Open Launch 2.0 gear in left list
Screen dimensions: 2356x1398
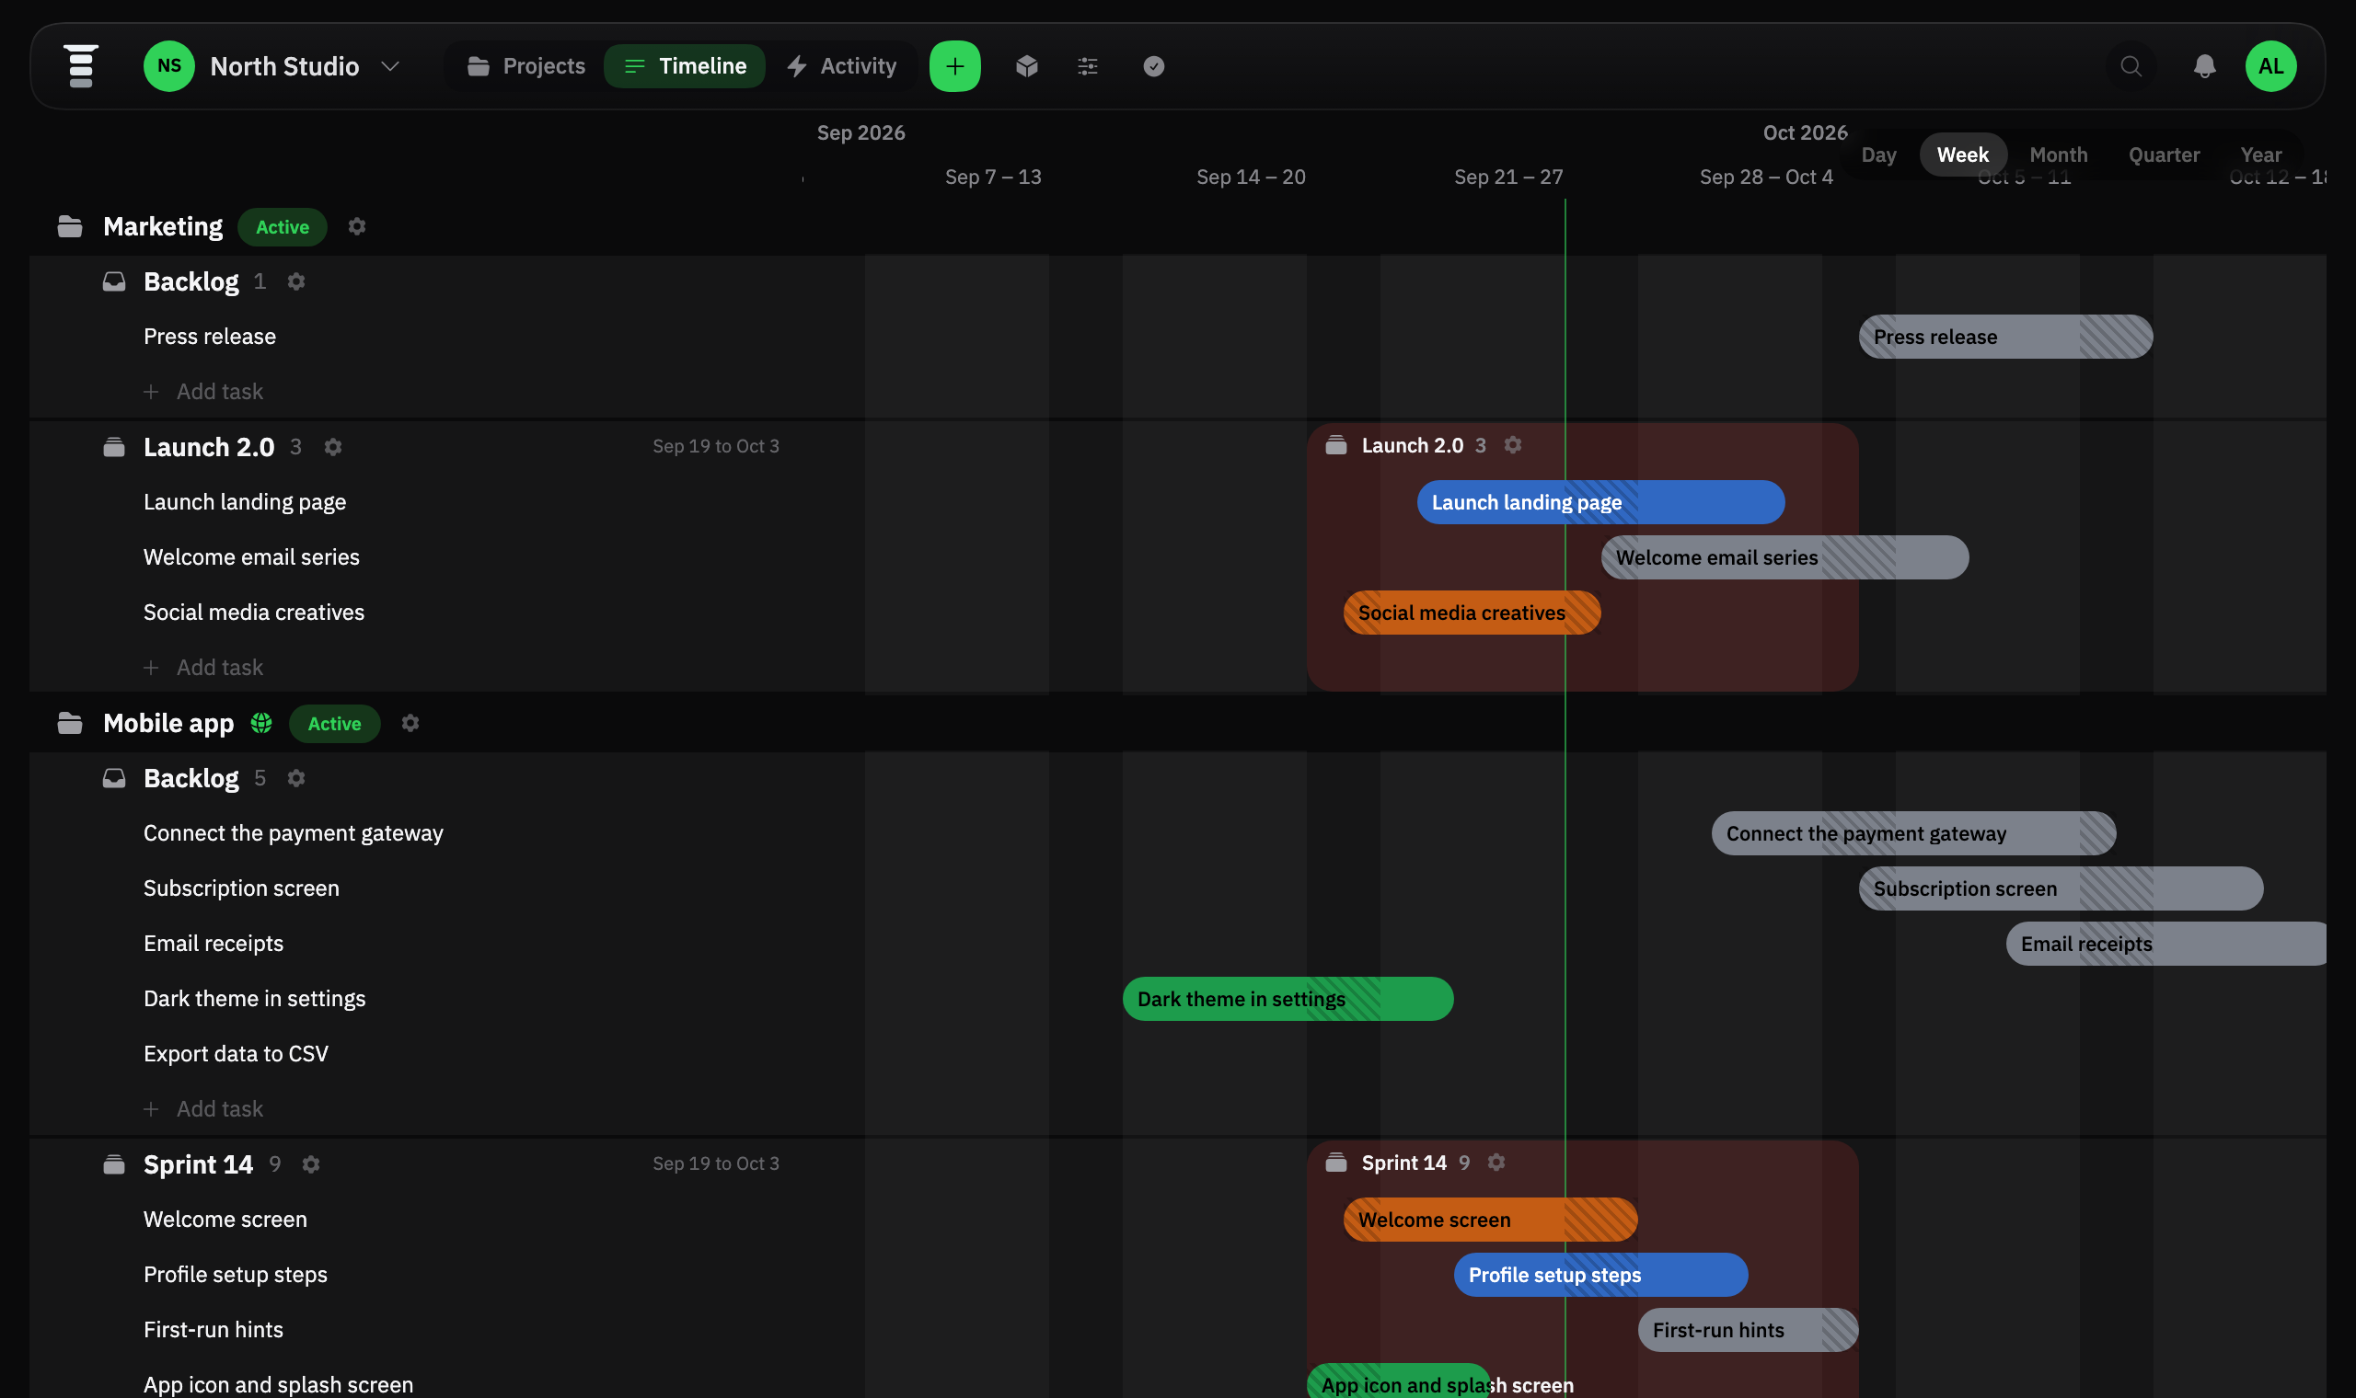332,446
